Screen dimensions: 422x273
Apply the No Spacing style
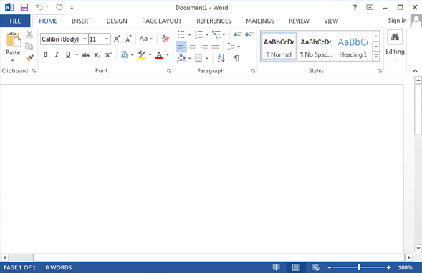[x=316, y=47]
